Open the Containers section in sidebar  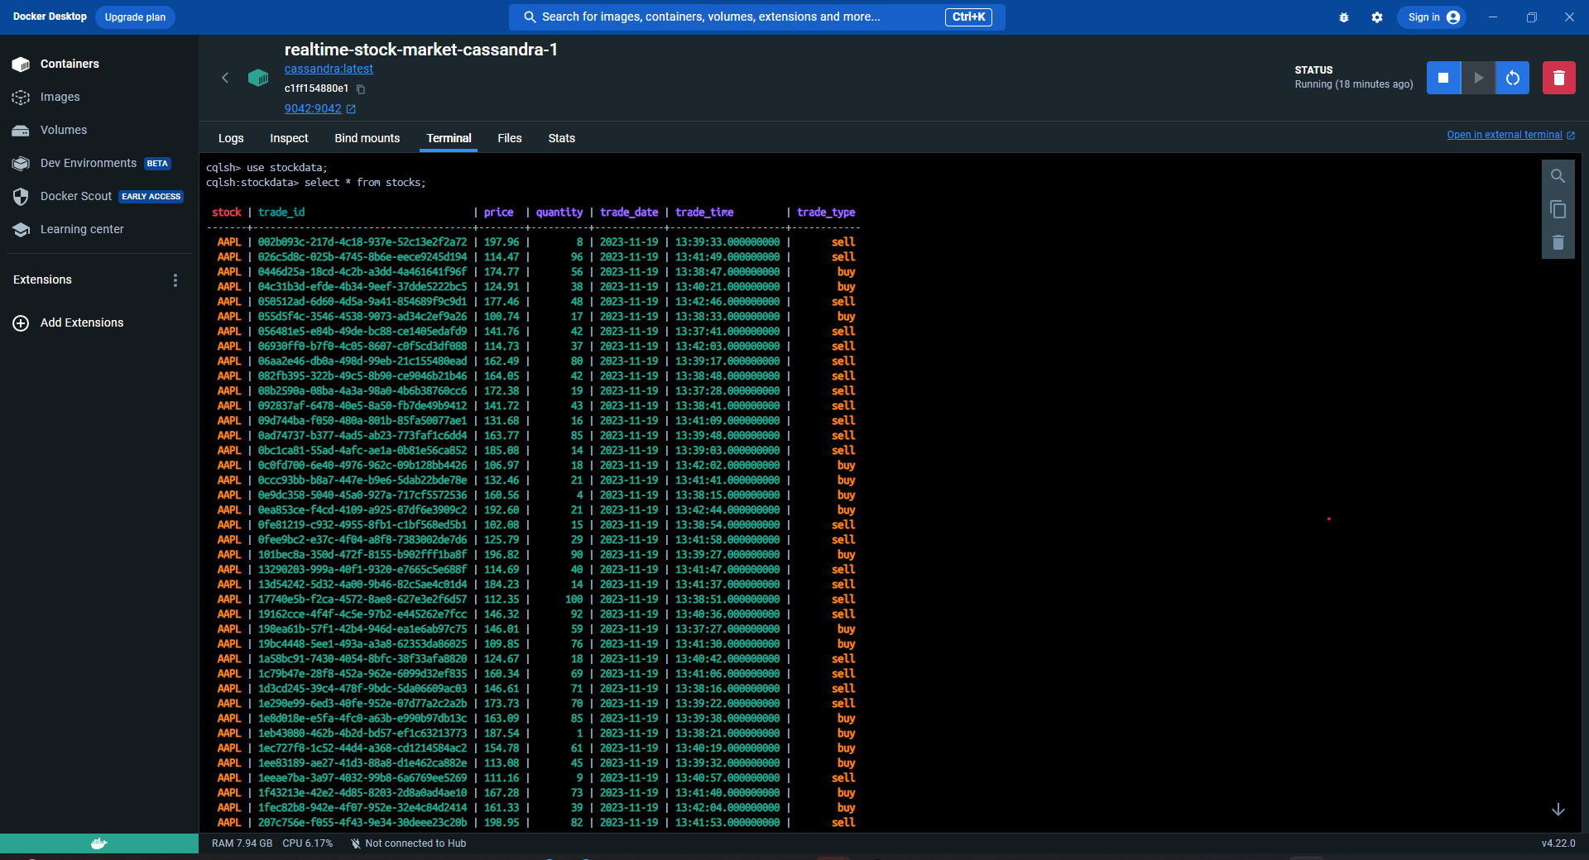(70, 64)
